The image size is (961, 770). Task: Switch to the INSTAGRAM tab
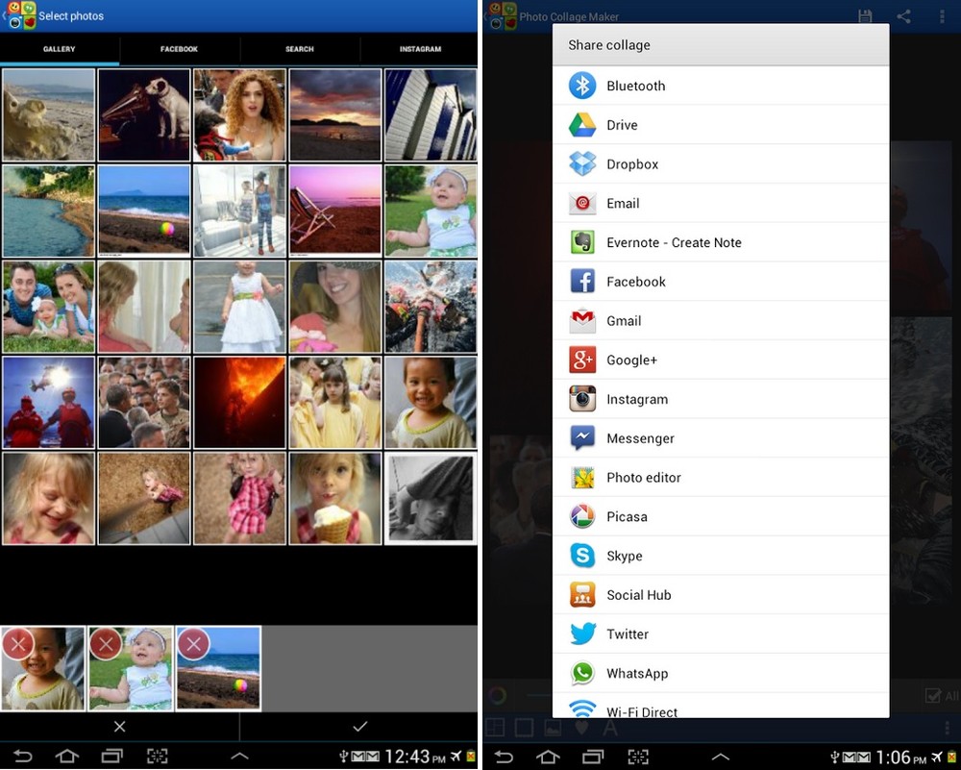[420, 49]
